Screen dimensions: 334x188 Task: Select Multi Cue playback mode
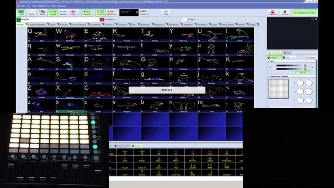(111, 13)
